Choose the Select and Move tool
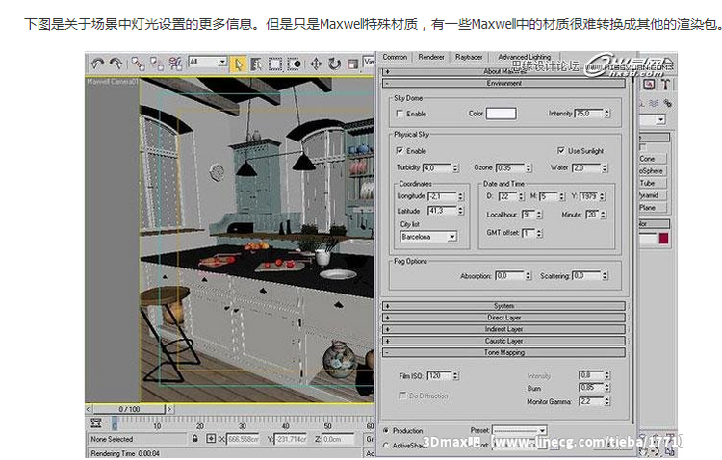The height and width of the screenshot is (460, 722). point(315,64)
